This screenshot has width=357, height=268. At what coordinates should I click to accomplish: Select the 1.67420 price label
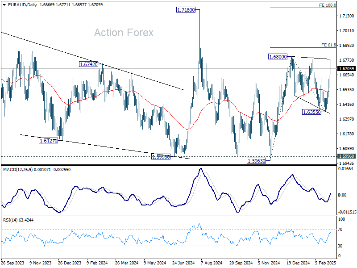(x=88, y=64)
